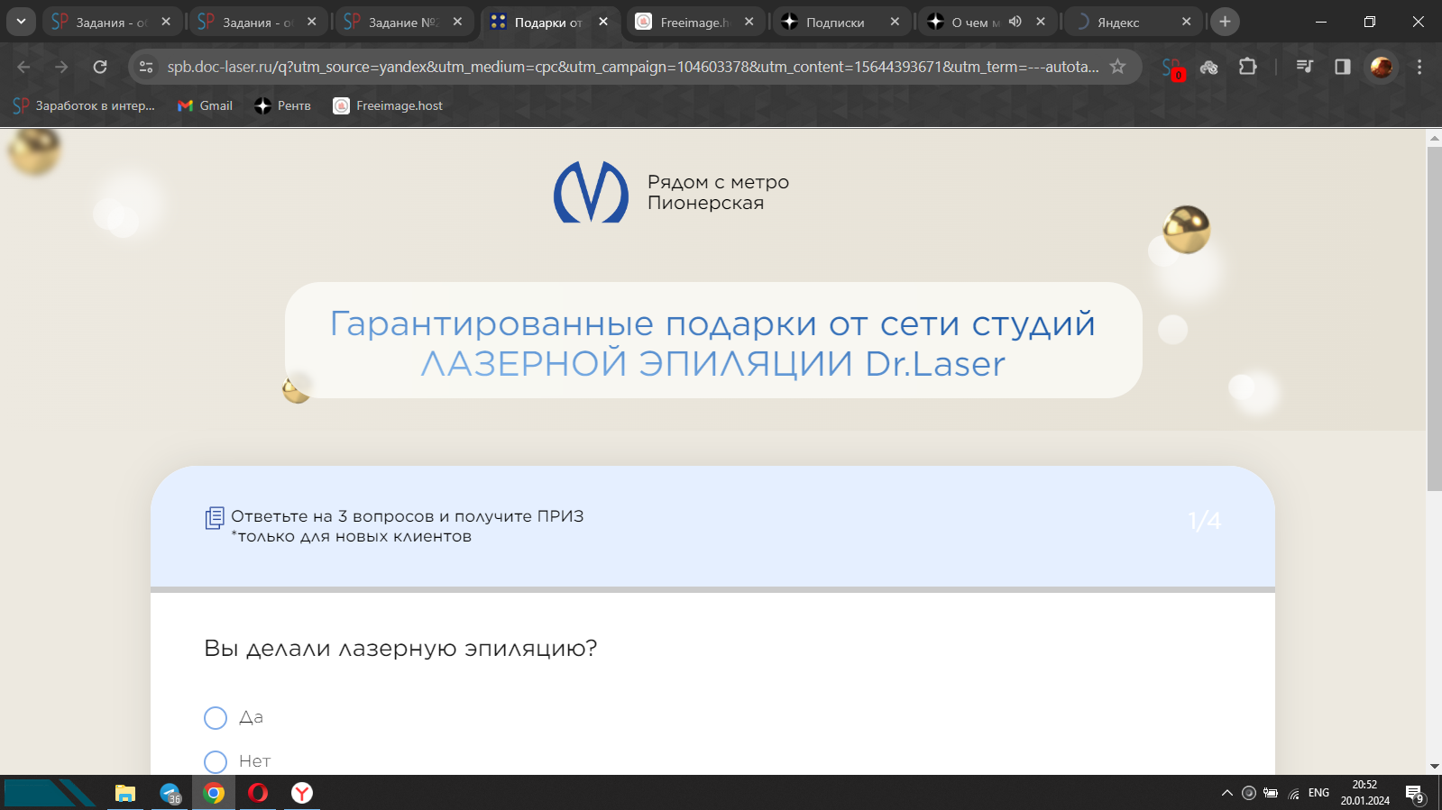
Task: Mute the audio in 'О чем м' tab
Action: tap(1015, 22)
